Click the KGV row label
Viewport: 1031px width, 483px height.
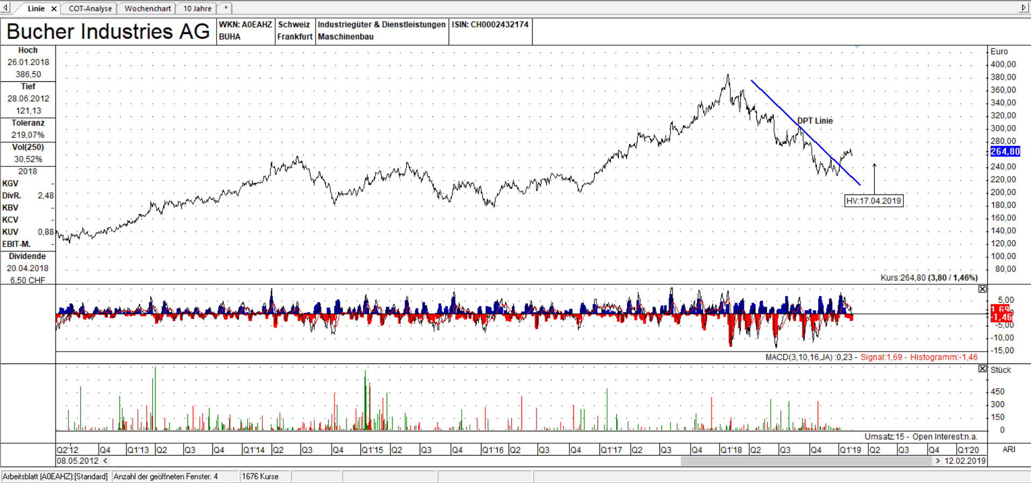click(x=10, y=184)
